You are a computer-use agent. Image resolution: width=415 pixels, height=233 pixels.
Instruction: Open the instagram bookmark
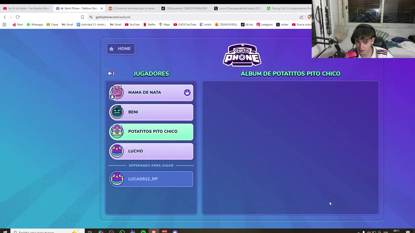265,25
